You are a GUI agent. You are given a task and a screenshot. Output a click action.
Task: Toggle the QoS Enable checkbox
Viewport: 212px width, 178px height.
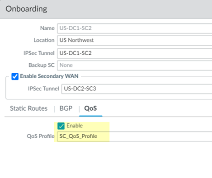(61, 126)
